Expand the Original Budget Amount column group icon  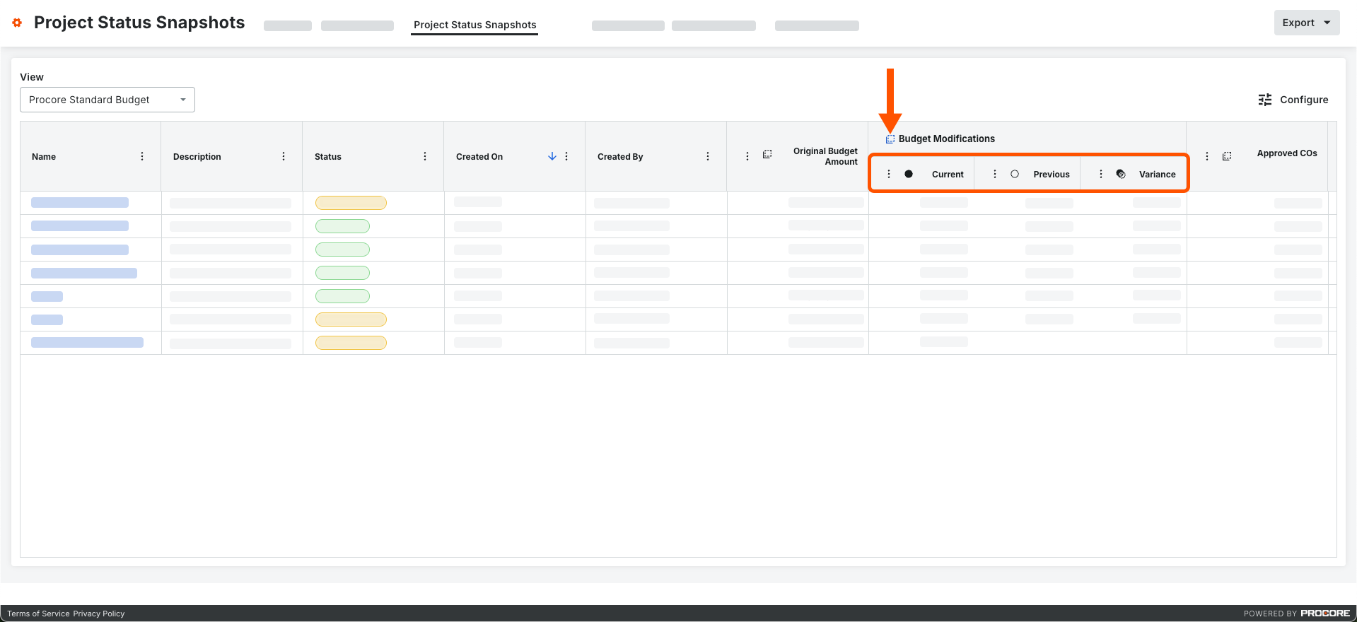point(767,154)
